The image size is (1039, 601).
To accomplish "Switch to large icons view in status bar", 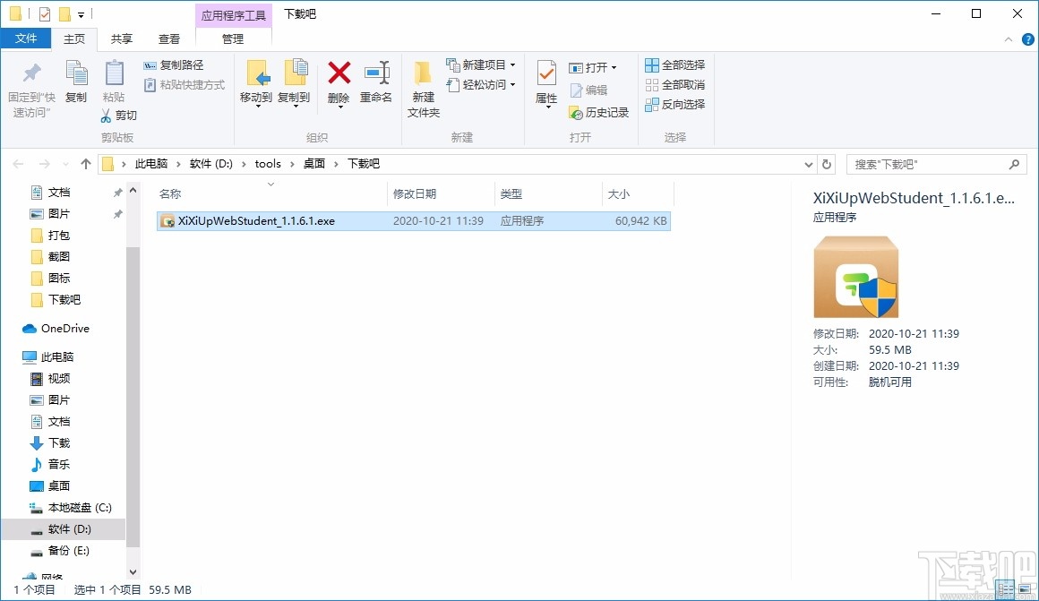I will (1025, 589).
